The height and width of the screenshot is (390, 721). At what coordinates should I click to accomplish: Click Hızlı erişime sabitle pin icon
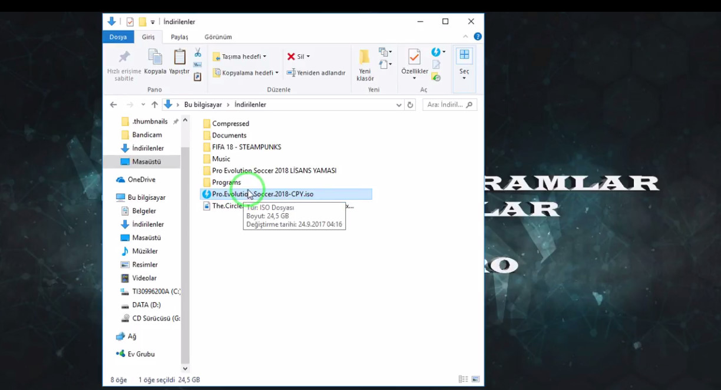(x=124, y=57)
